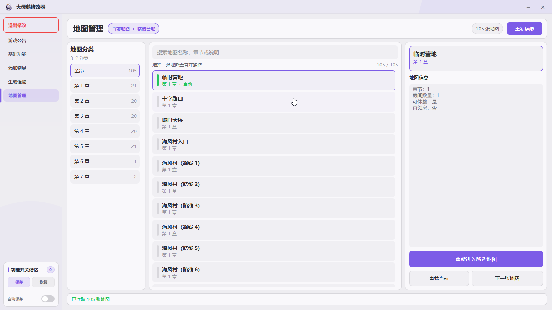Click the 105 张地图 counter badge
Screen dimensions: 552x310
tap(487, 29)
